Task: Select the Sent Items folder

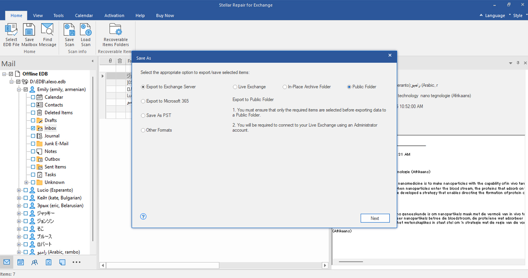Action: (x=55, y=167)
